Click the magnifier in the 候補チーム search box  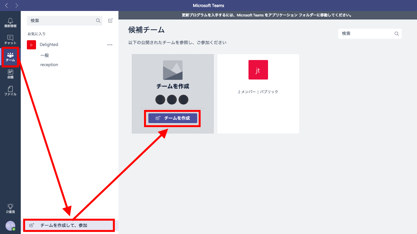pos(397,34)
